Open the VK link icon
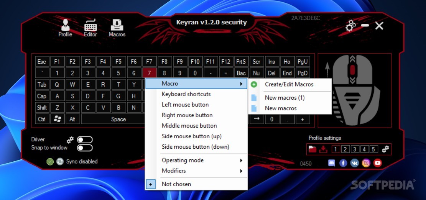The height and width of the screenshot is (200, 426). [x=355, y=163]
